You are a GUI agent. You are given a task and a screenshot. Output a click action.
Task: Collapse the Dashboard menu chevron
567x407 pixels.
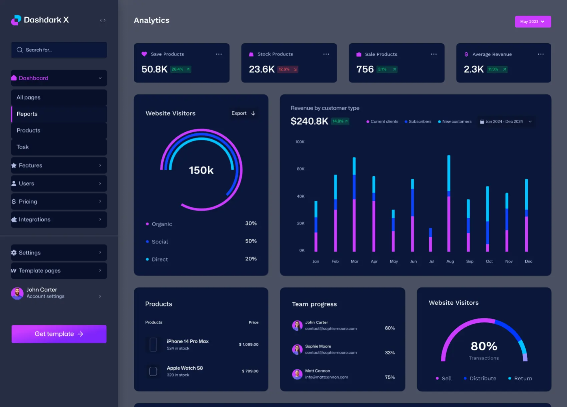100,78
